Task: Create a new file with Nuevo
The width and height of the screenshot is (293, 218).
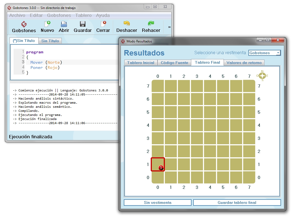Action: click(47, 27)
